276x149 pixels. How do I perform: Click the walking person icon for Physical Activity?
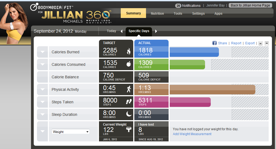[129, 89]
